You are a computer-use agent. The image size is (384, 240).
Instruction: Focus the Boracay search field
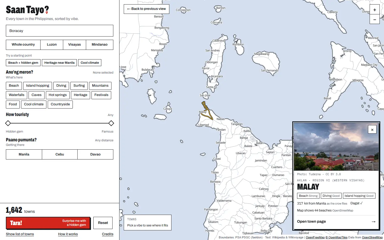(x=59, y=31)
